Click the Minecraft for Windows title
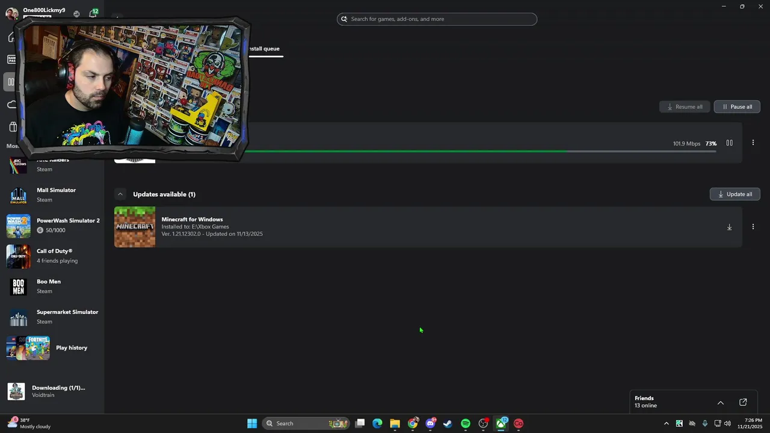This screenshot has height=433, width=770. click(x=192, y=220)
